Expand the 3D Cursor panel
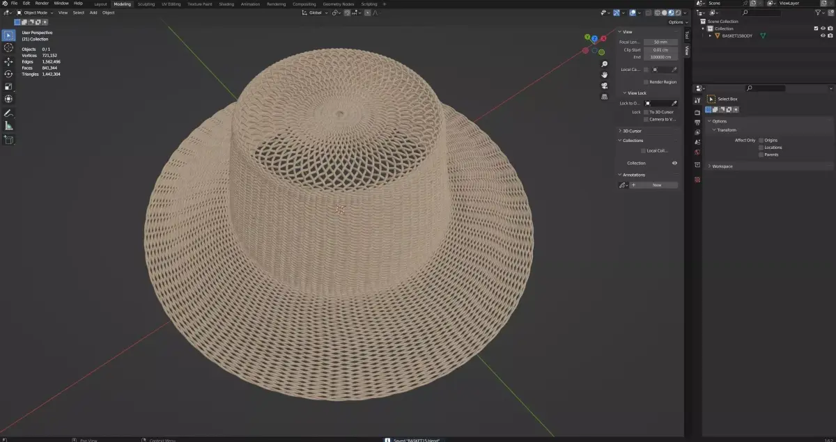836x442 pixels. pyautogui.click(x=620, y=131)
